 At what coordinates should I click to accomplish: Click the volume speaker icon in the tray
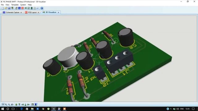178,109
